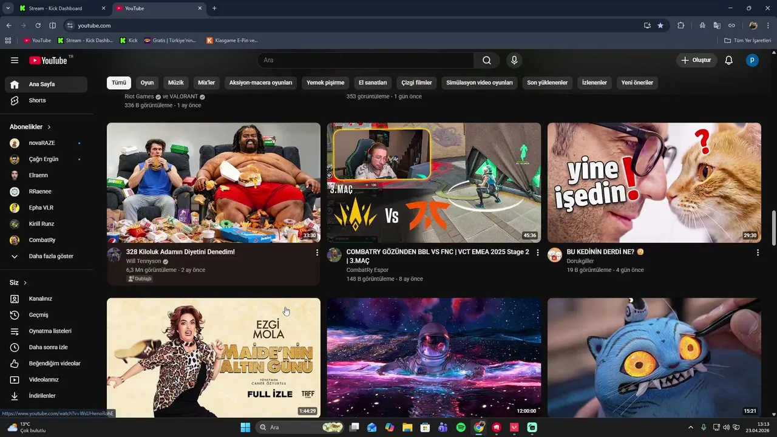Screen dimensions: 777x437
Task: Start voice search with microphone icon
Action: click(514, 60)
